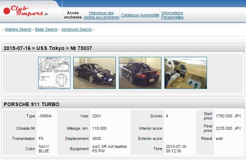The height and width of the screenshot is (160, 246).
Task: Click the sold result value
Action: pyautogui.click(x=219, y=138)
